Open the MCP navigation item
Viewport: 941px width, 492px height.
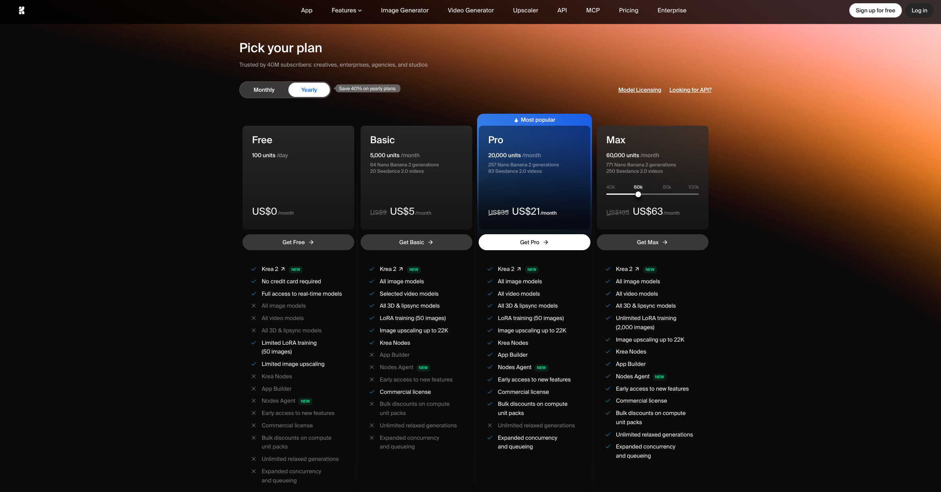[593, 10]
